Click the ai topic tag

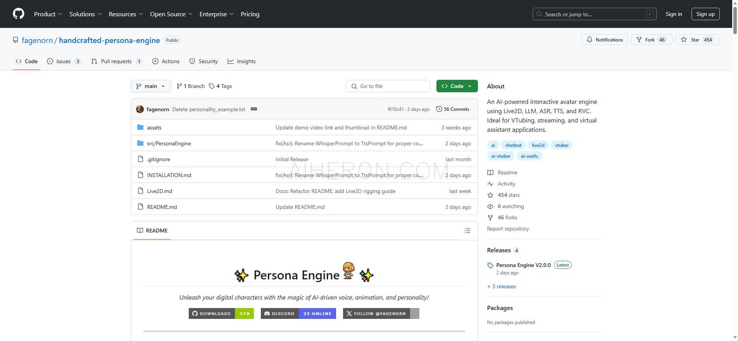pos(493,145)
